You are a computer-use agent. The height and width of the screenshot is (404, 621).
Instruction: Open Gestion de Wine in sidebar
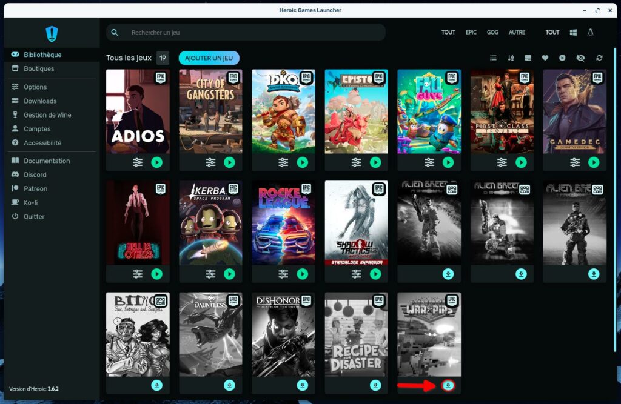[47, 115]
